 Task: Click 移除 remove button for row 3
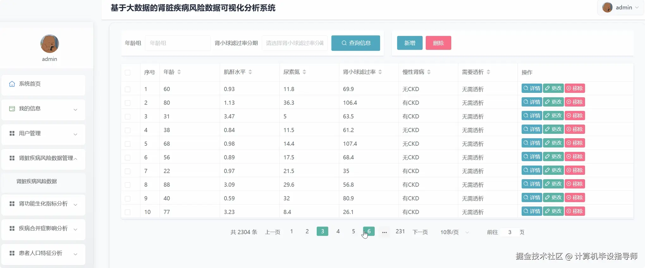[575, 115]
